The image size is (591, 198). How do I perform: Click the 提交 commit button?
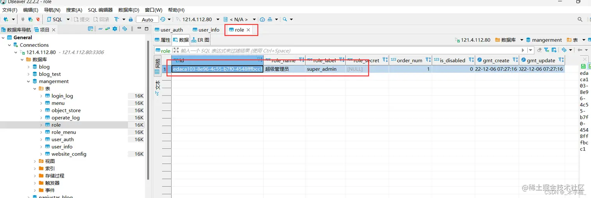click(81, 19)
